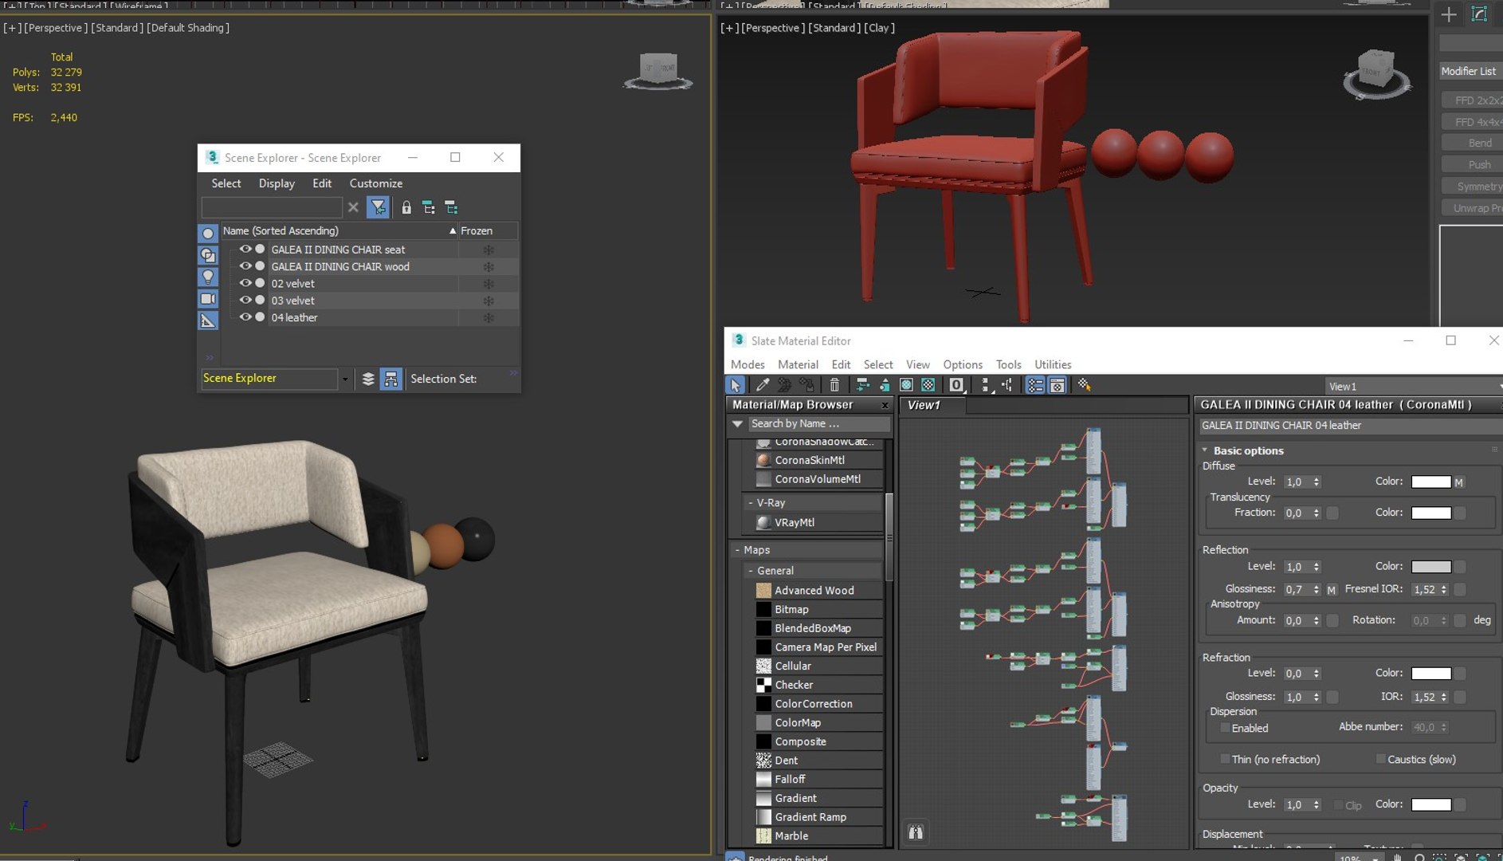1503x861 pixels.
Task: Open Display menu in Scene Explorer
Action: pyautogui.click(x=277, y=183)
